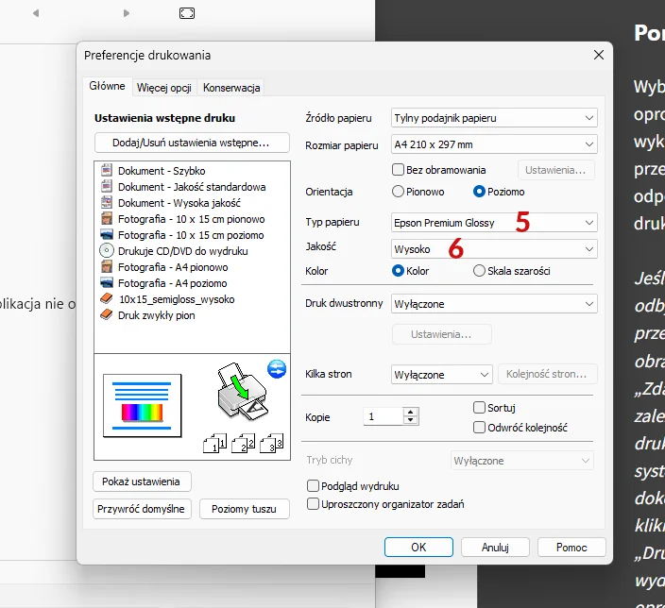Screen dimensions: 665x608
Task: Open the Typ papieru dropdown
Action: [x=494, y=223]
